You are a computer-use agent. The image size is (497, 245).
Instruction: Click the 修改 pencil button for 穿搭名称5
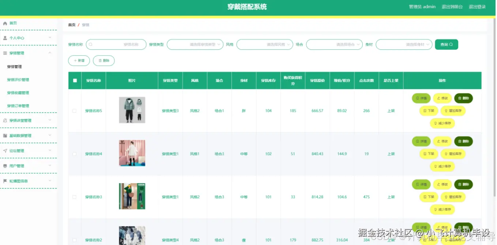[x=443, y=98]
